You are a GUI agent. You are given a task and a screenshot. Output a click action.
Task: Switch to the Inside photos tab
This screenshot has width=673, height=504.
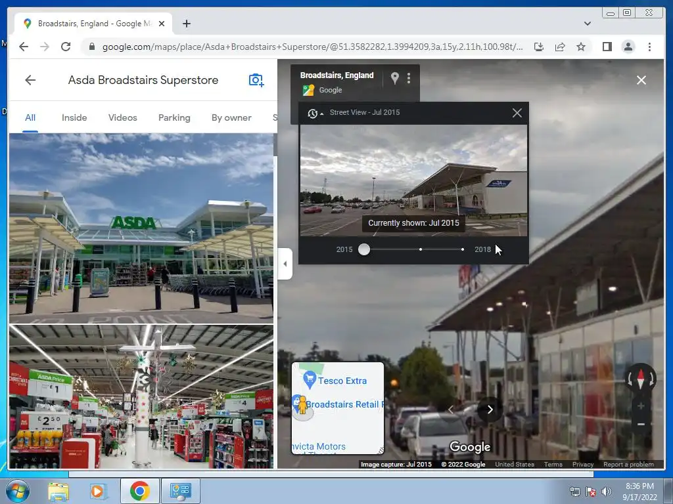(74, 117)
